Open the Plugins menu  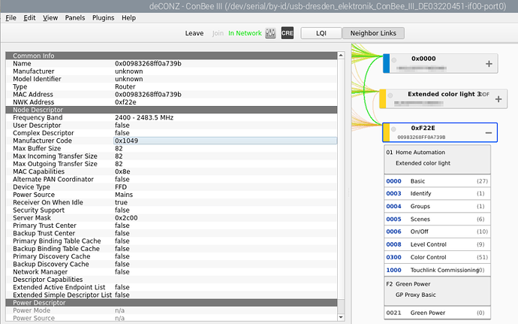[x=104, y=17]
